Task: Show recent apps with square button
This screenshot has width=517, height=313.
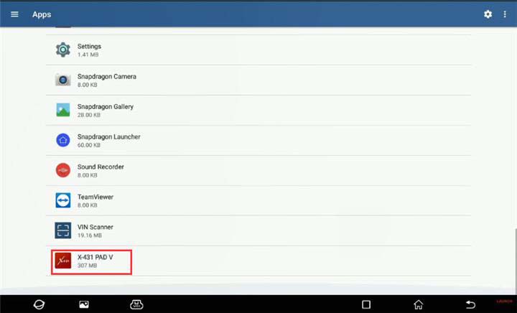Action: 366,304
